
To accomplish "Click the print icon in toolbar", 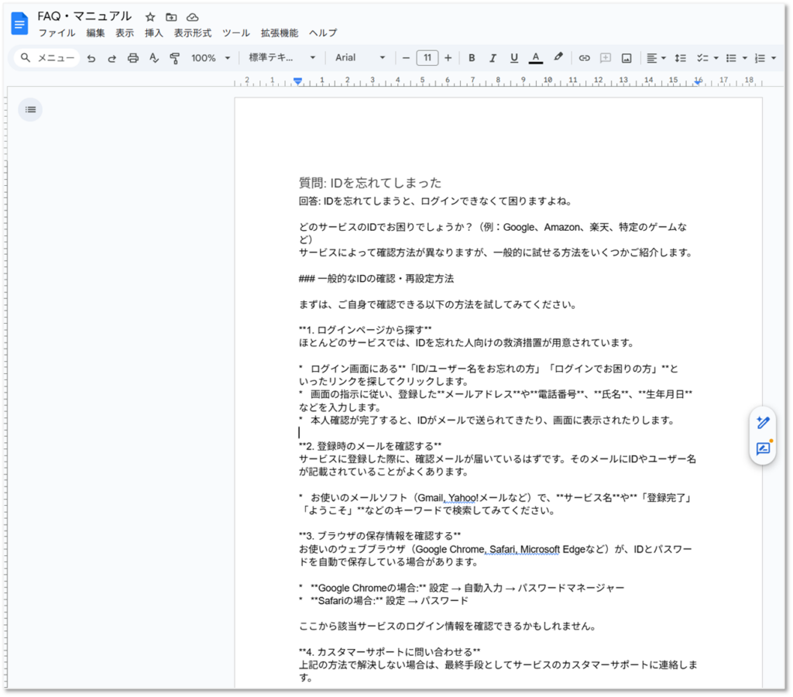I will point(132,58).
